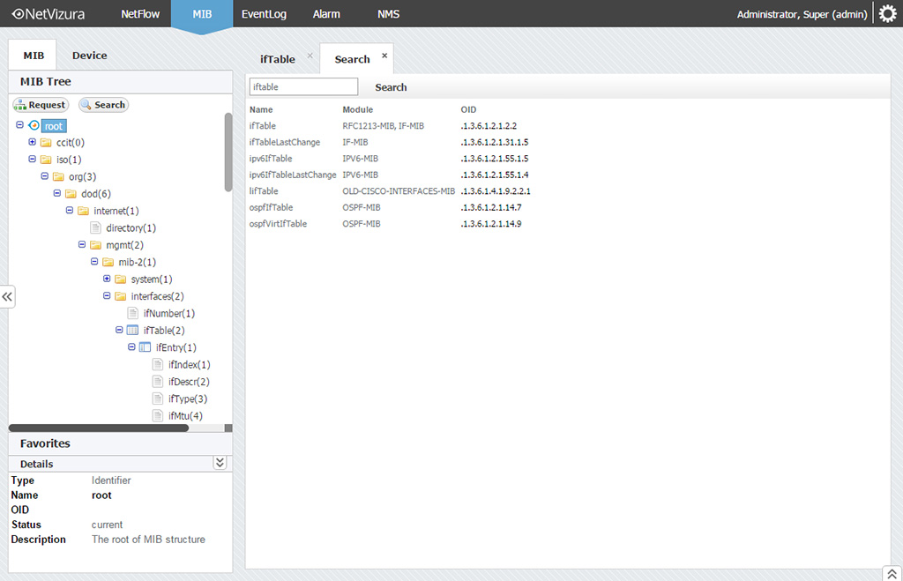
Task: Collapse the left panel with double-chevron
Action: click(7, 296)
